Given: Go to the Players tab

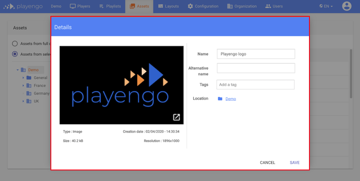Looking at the screenshot, I should tap(80, 6).
